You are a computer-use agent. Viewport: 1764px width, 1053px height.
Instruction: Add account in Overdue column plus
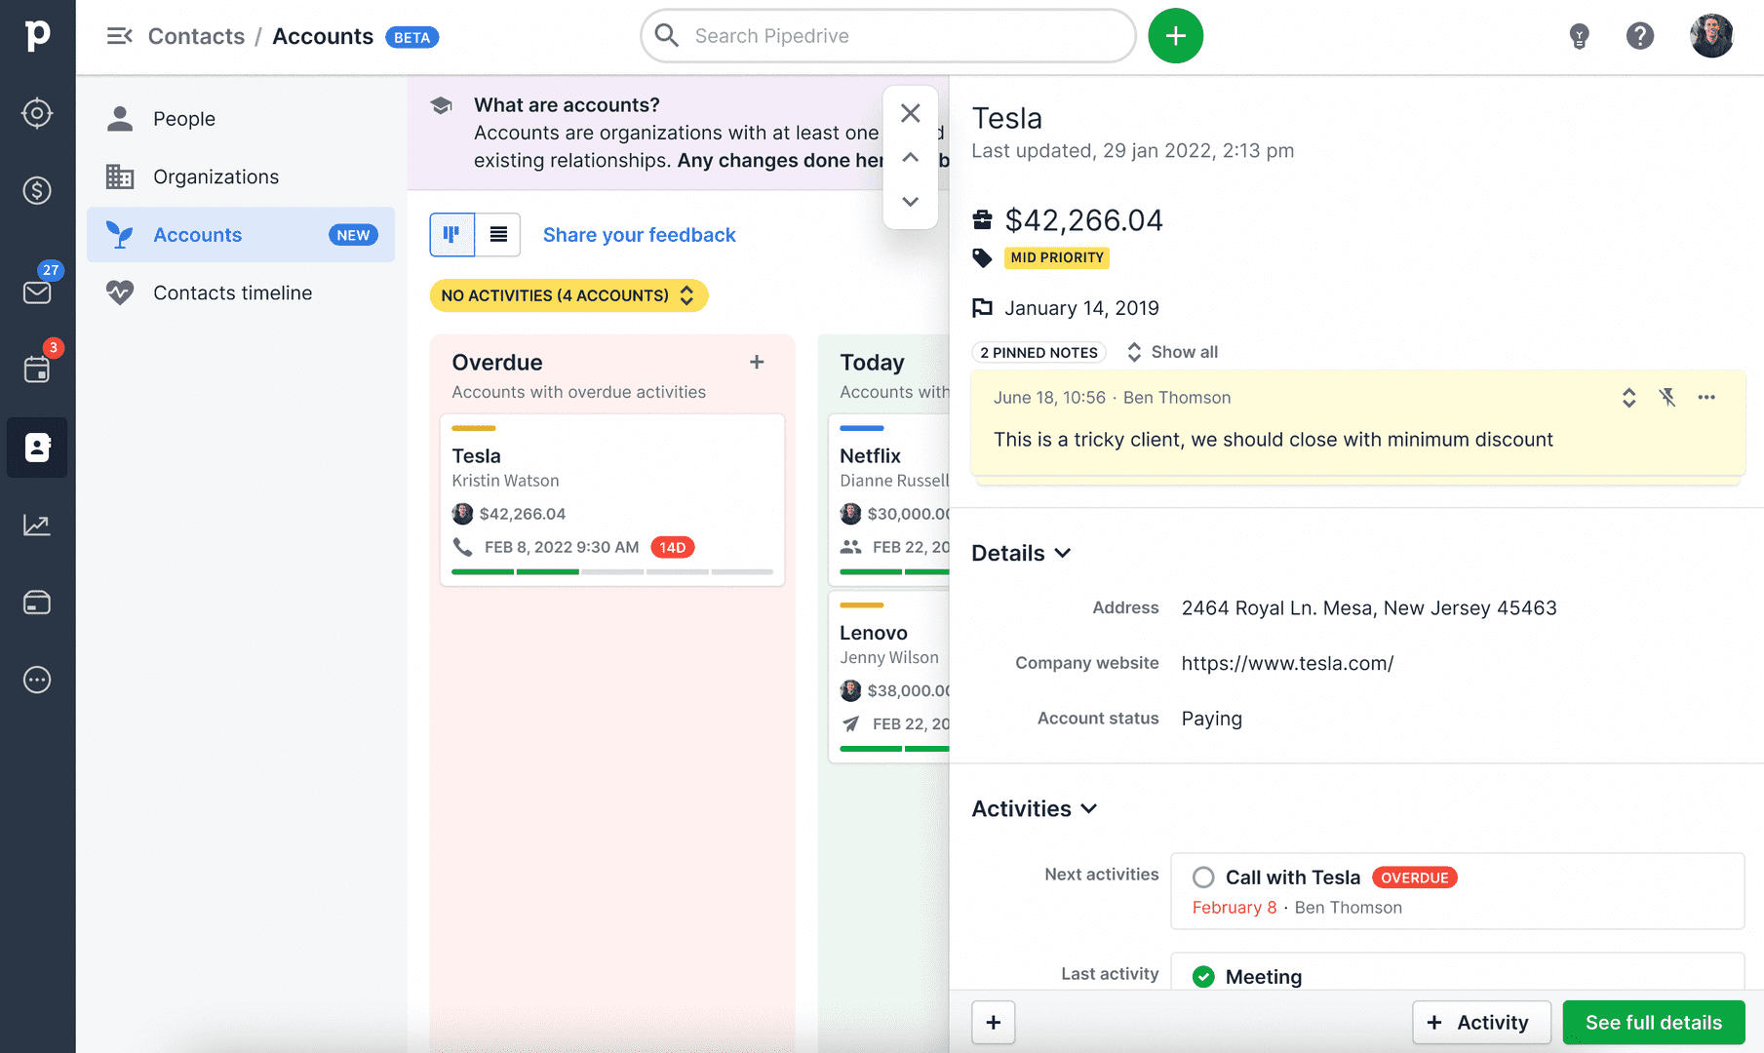[x=757, y=362]
